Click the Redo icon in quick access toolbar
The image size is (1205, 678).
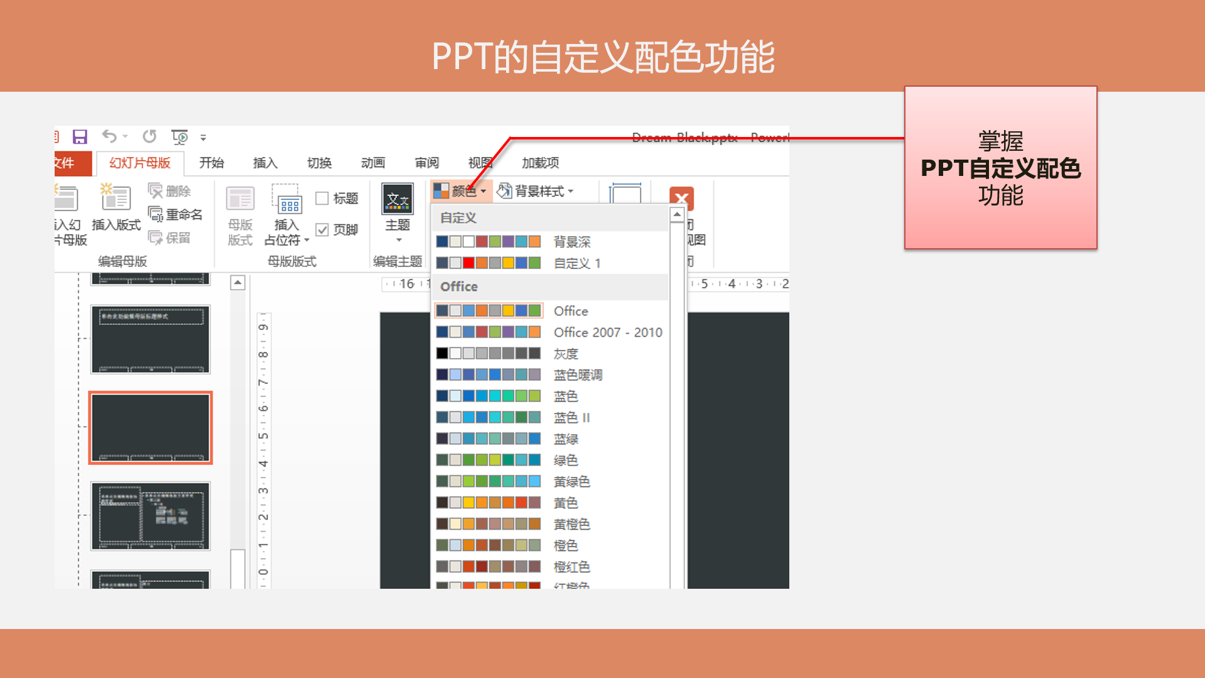[149, 136]
